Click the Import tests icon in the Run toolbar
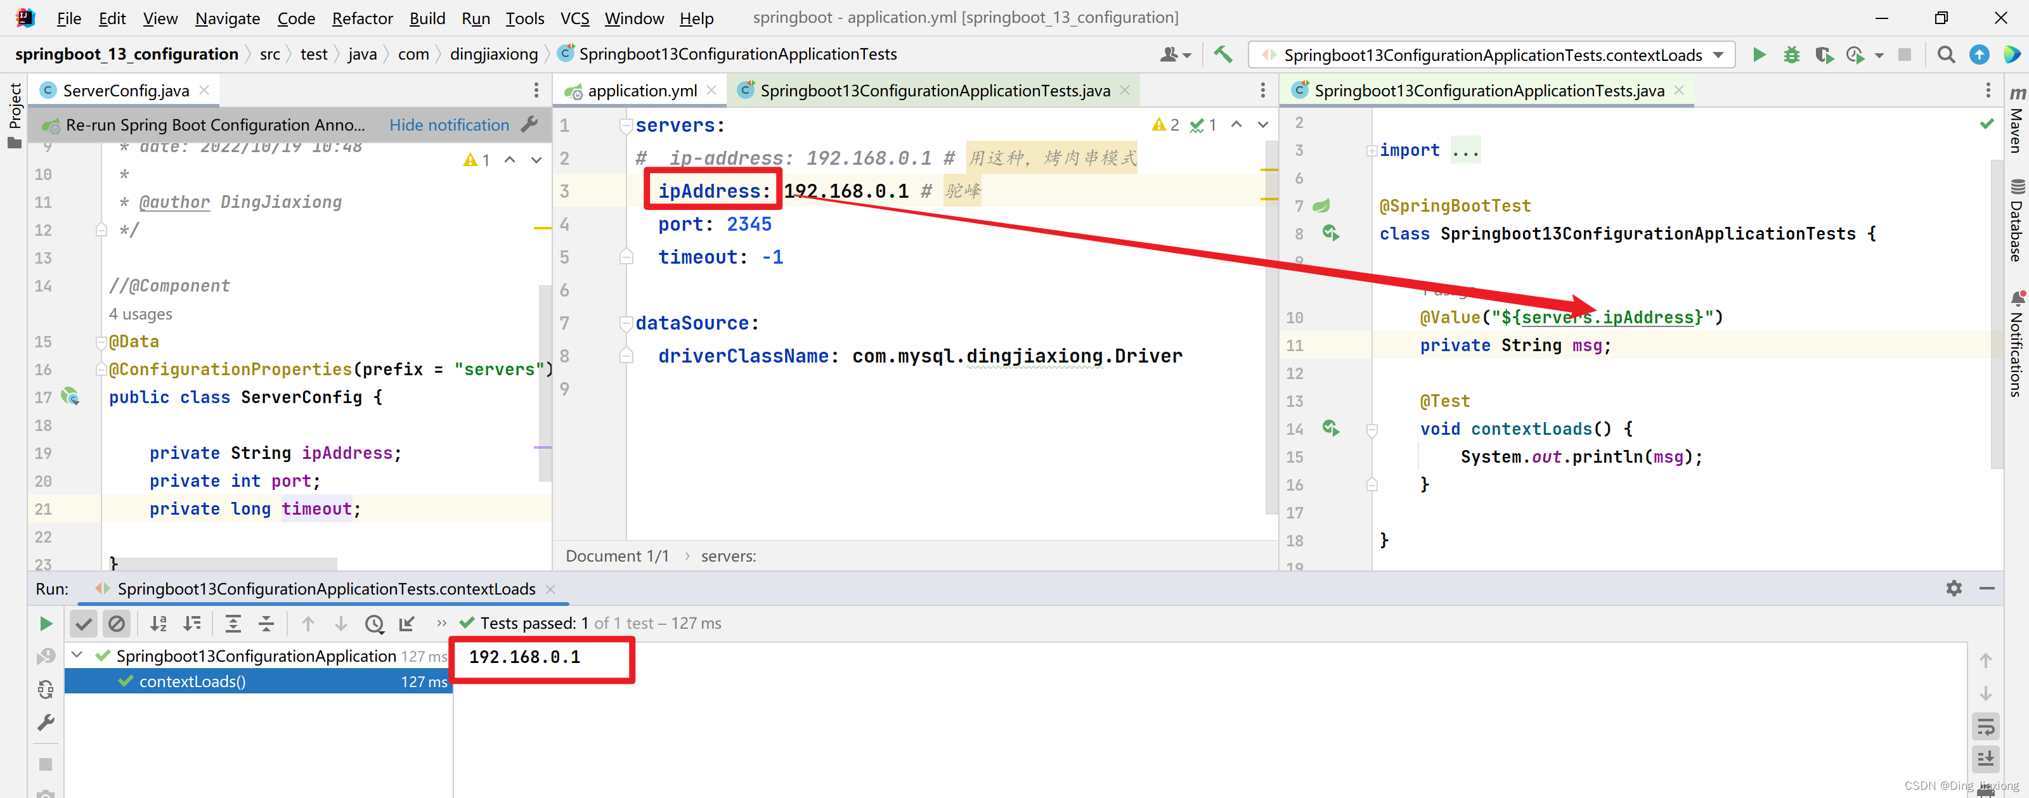The image size is (2029, 798). point(407,624)
